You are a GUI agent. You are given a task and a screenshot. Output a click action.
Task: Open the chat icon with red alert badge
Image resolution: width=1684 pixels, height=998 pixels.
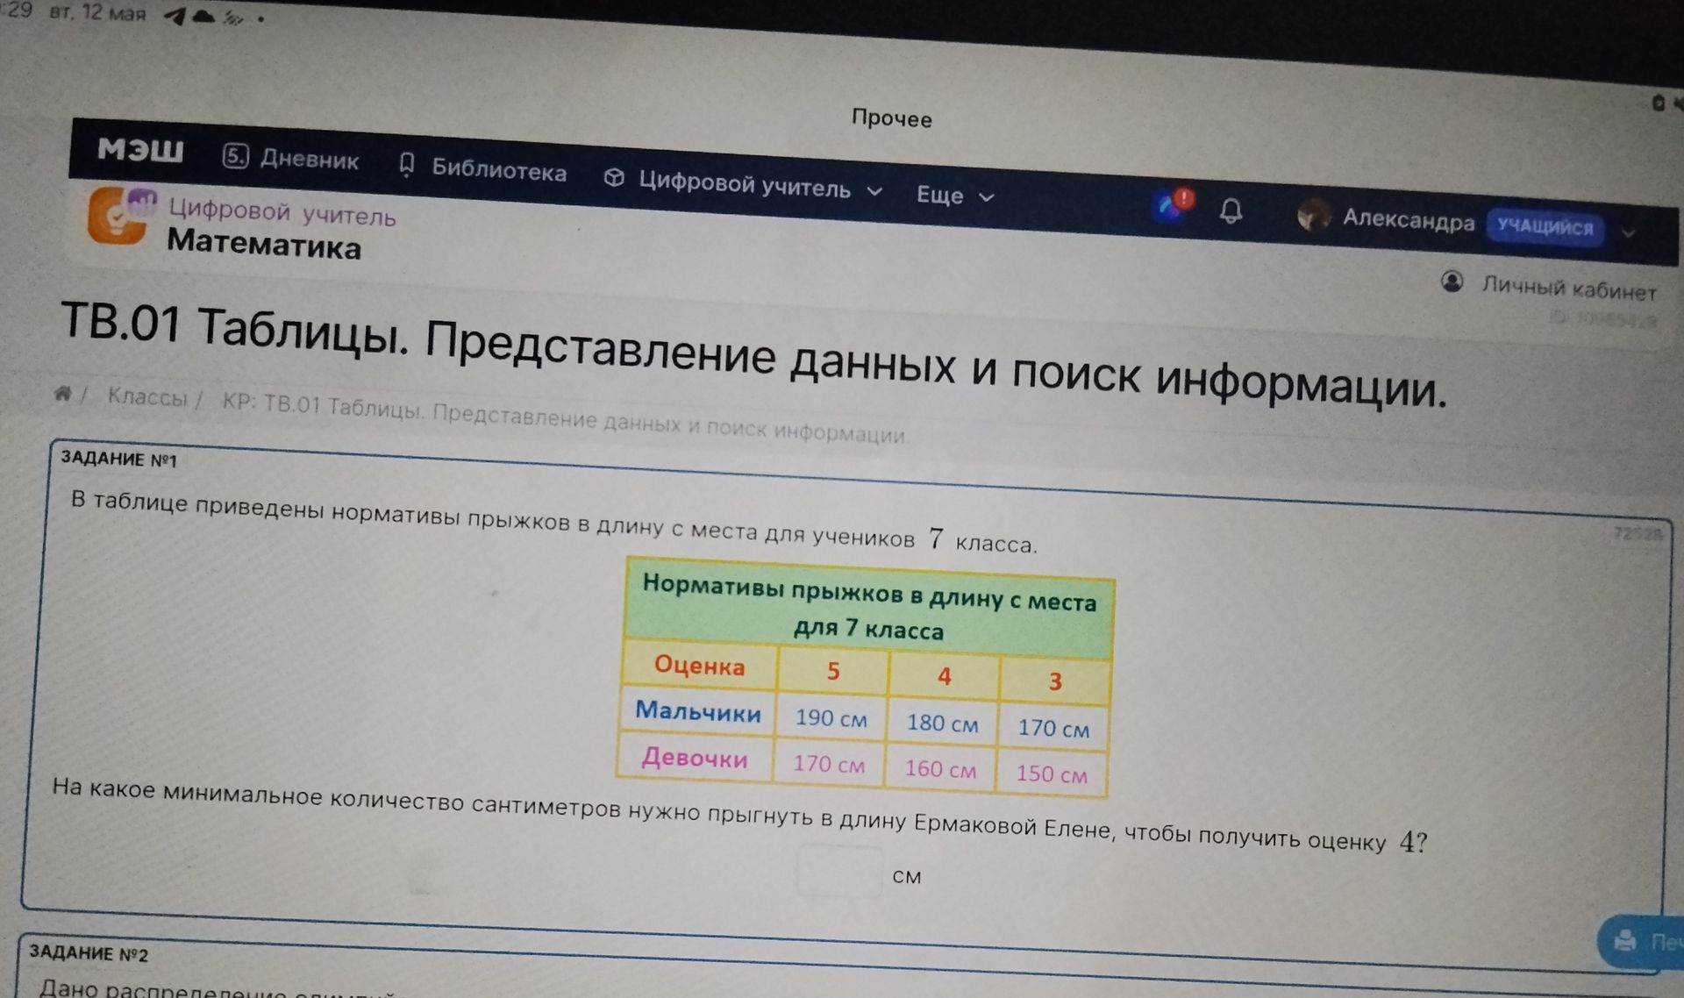[x=1173, y=205]
